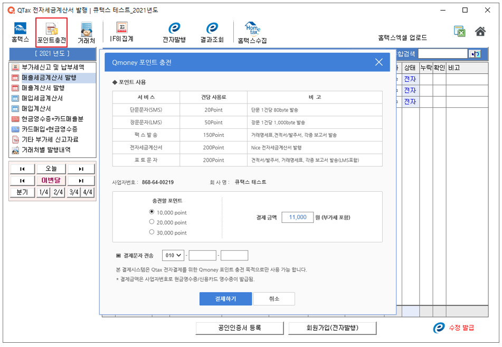
Task: Select the 20,000 point radio option
Action: click(151, 222)
